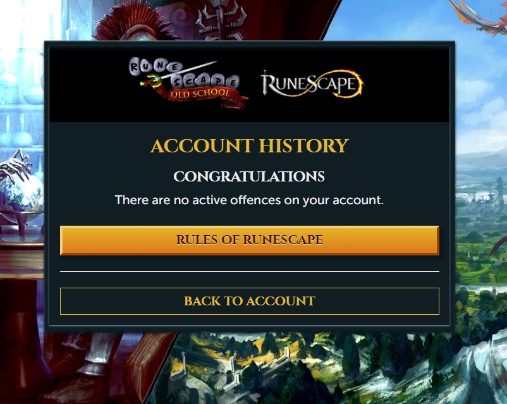Click the white divider line between buttons
The width and height of the screenshot is (507, 404).
[x=249, y=271]
